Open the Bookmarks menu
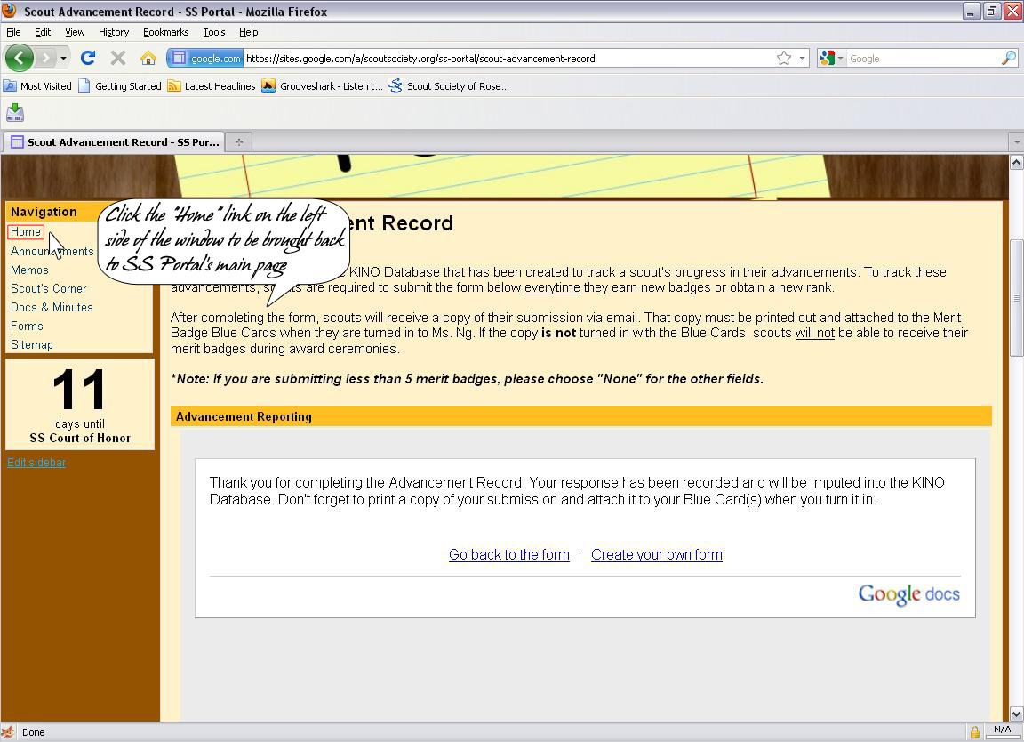1024x742 pixels. pyautogui.click(x=165, y=32)
